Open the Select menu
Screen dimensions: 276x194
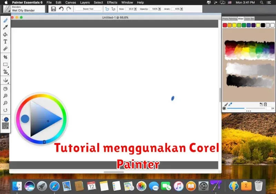pyautogui.click(x=98, y=2)
